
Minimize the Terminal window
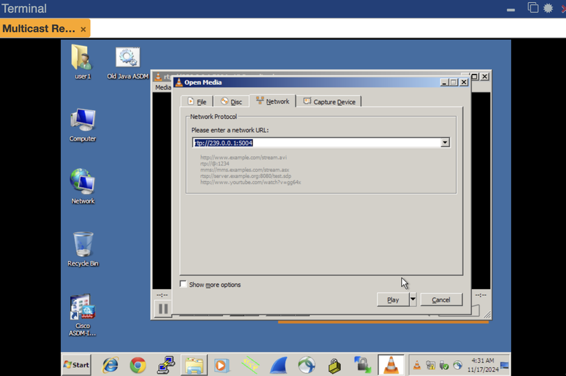click(510, 10)
